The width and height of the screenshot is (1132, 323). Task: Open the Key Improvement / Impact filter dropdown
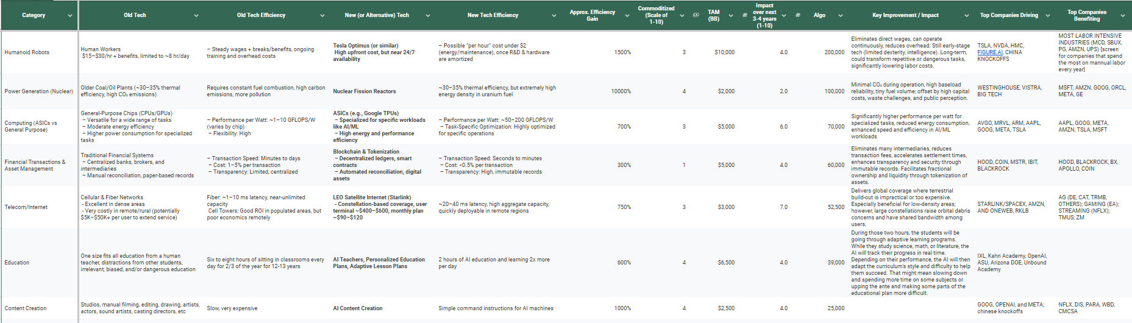967,15
